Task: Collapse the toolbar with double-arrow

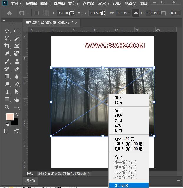Action: coord(4,20)
